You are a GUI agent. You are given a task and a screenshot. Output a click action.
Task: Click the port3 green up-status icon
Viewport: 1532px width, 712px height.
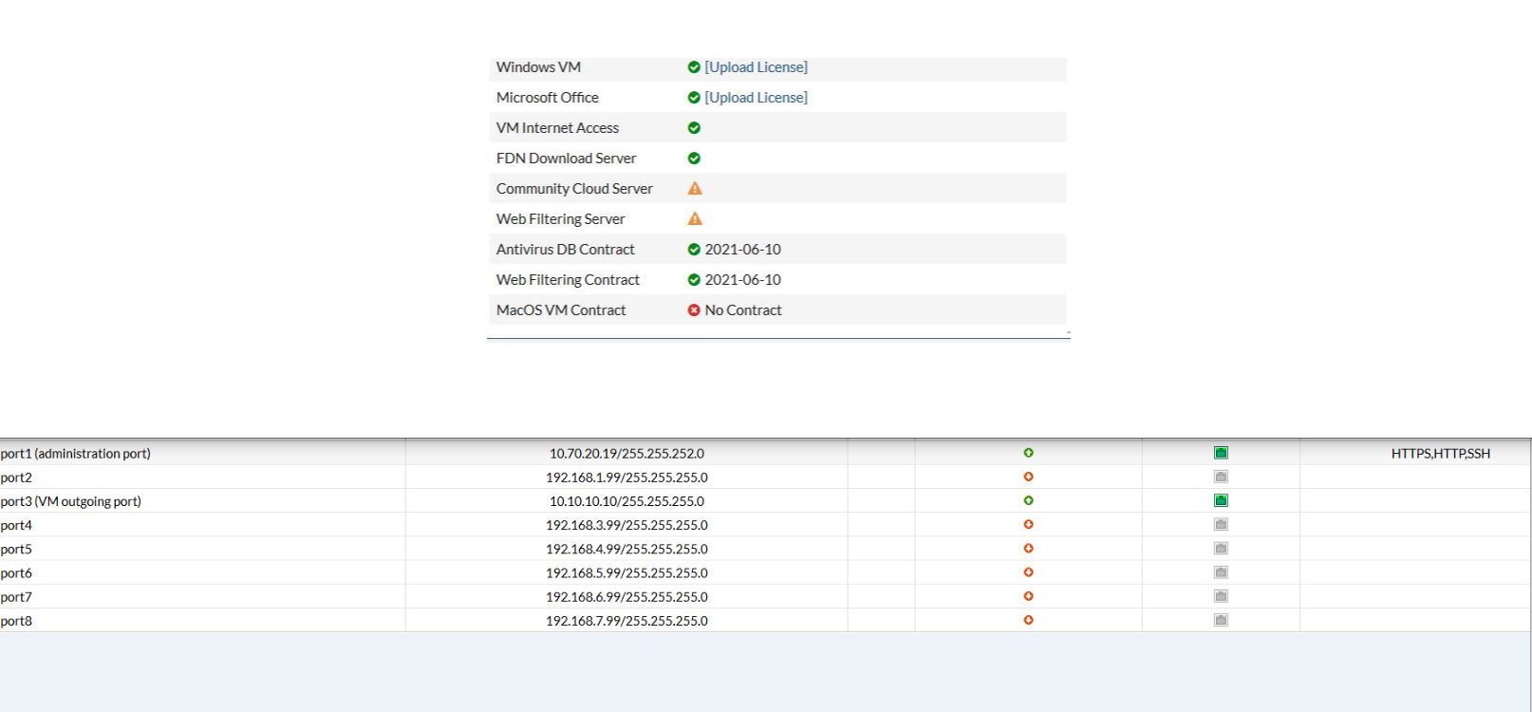tap(1028, 500)
